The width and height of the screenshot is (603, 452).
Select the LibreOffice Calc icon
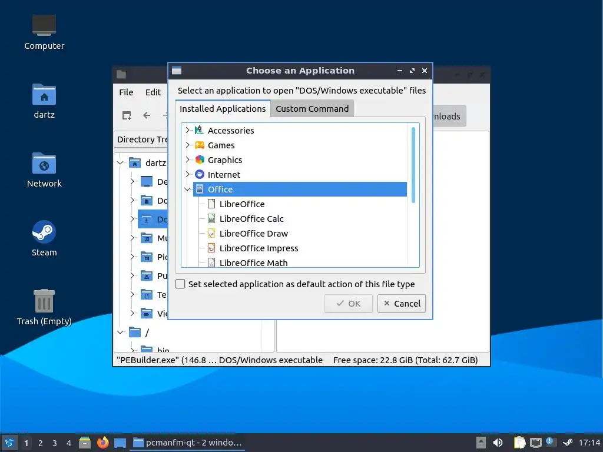pos(211,219)
